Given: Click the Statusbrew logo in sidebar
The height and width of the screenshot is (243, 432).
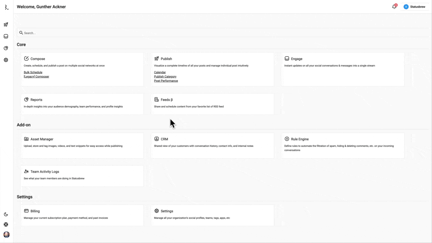Looking at the screenshot, I should [x=6, y=7].
